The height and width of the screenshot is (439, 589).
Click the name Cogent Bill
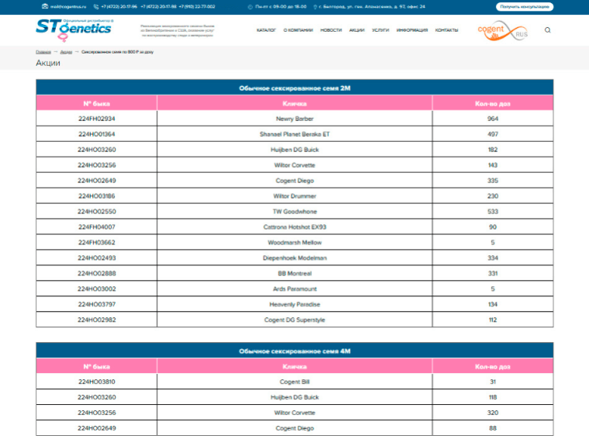coord(295,382)
